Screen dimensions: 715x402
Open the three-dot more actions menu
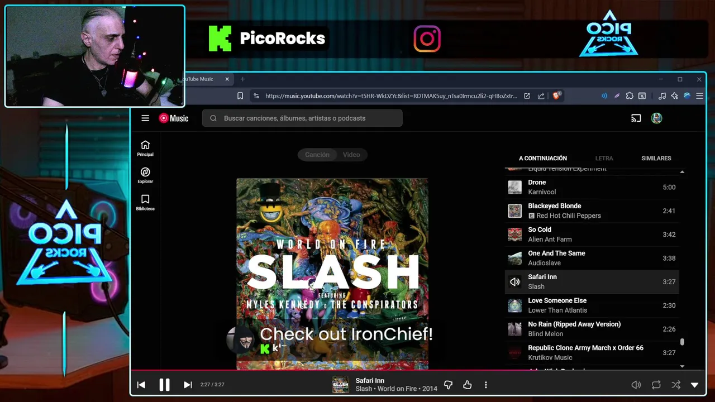pyautogui.click(x=486, y=385)
